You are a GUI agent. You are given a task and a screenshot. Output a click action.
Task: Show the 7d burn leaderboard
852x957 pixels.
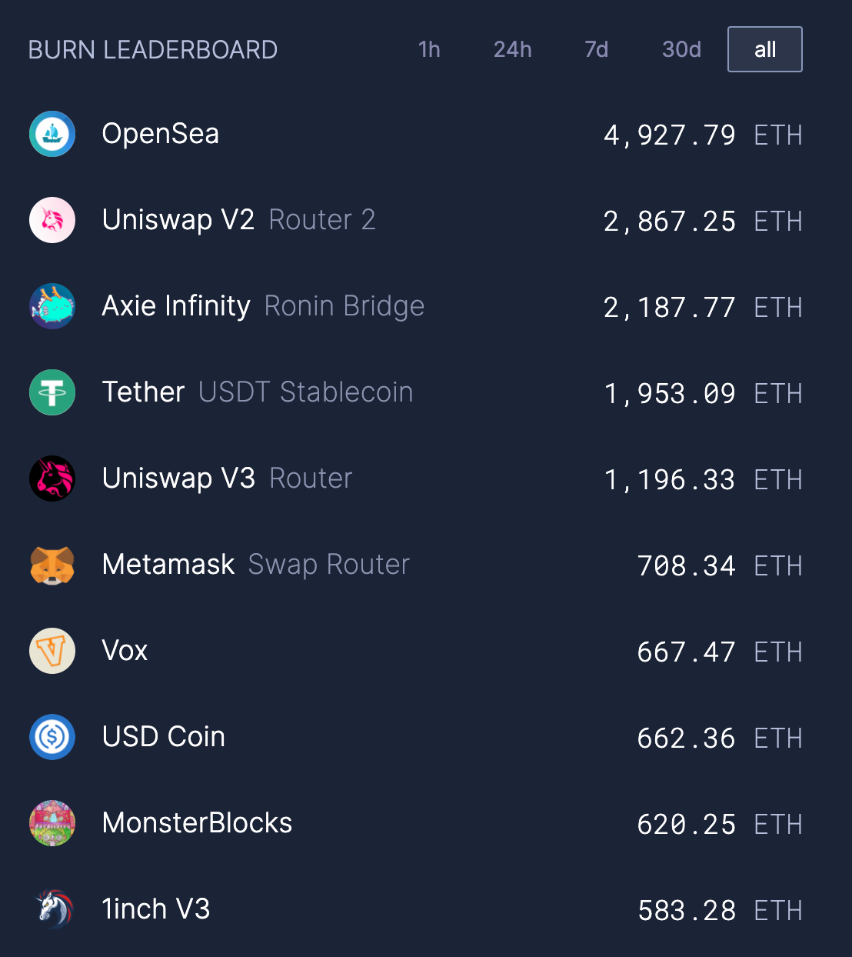pos(596,49)
